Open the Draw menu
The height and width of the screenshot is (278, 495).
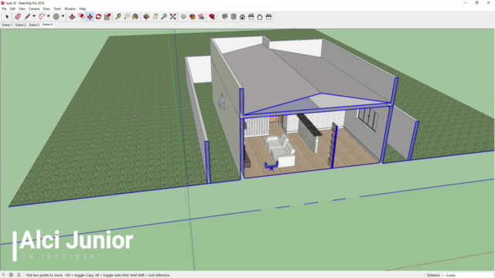pos(46,8)
